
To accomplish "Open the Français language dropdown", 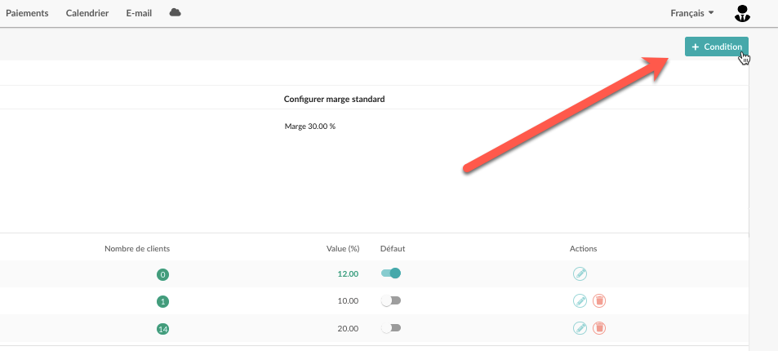I will pos(692,13).
